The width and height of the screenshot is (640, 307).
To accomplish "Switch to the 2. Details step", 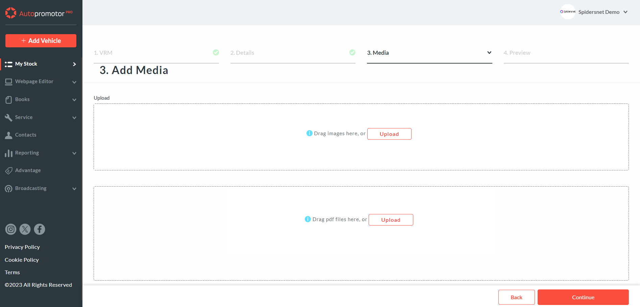I will pos(242,53).
